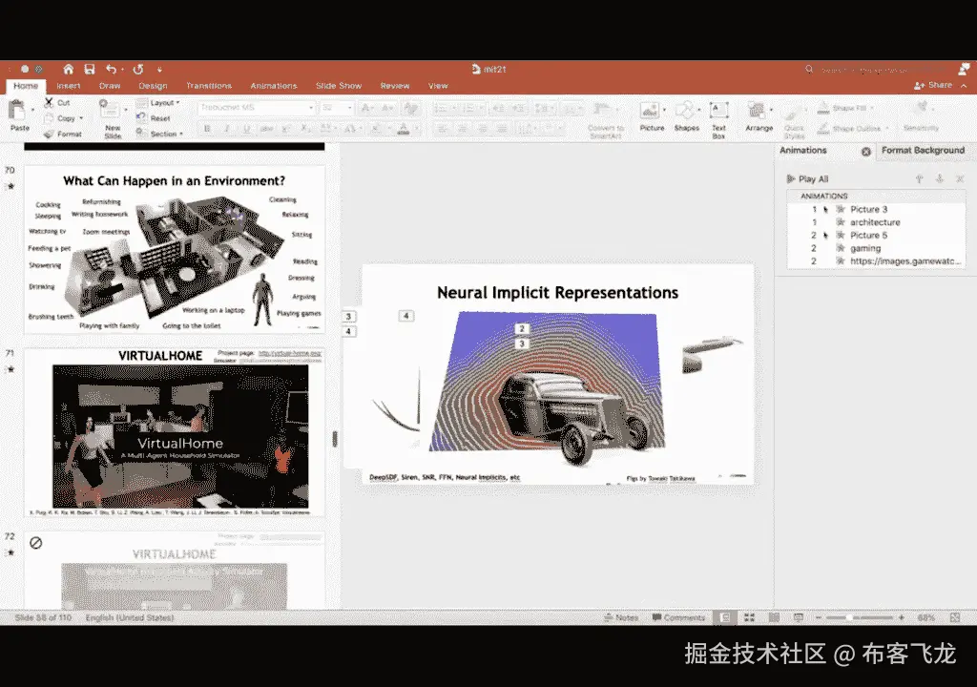Select the gaming animation entry

click(x=876, y=248)
